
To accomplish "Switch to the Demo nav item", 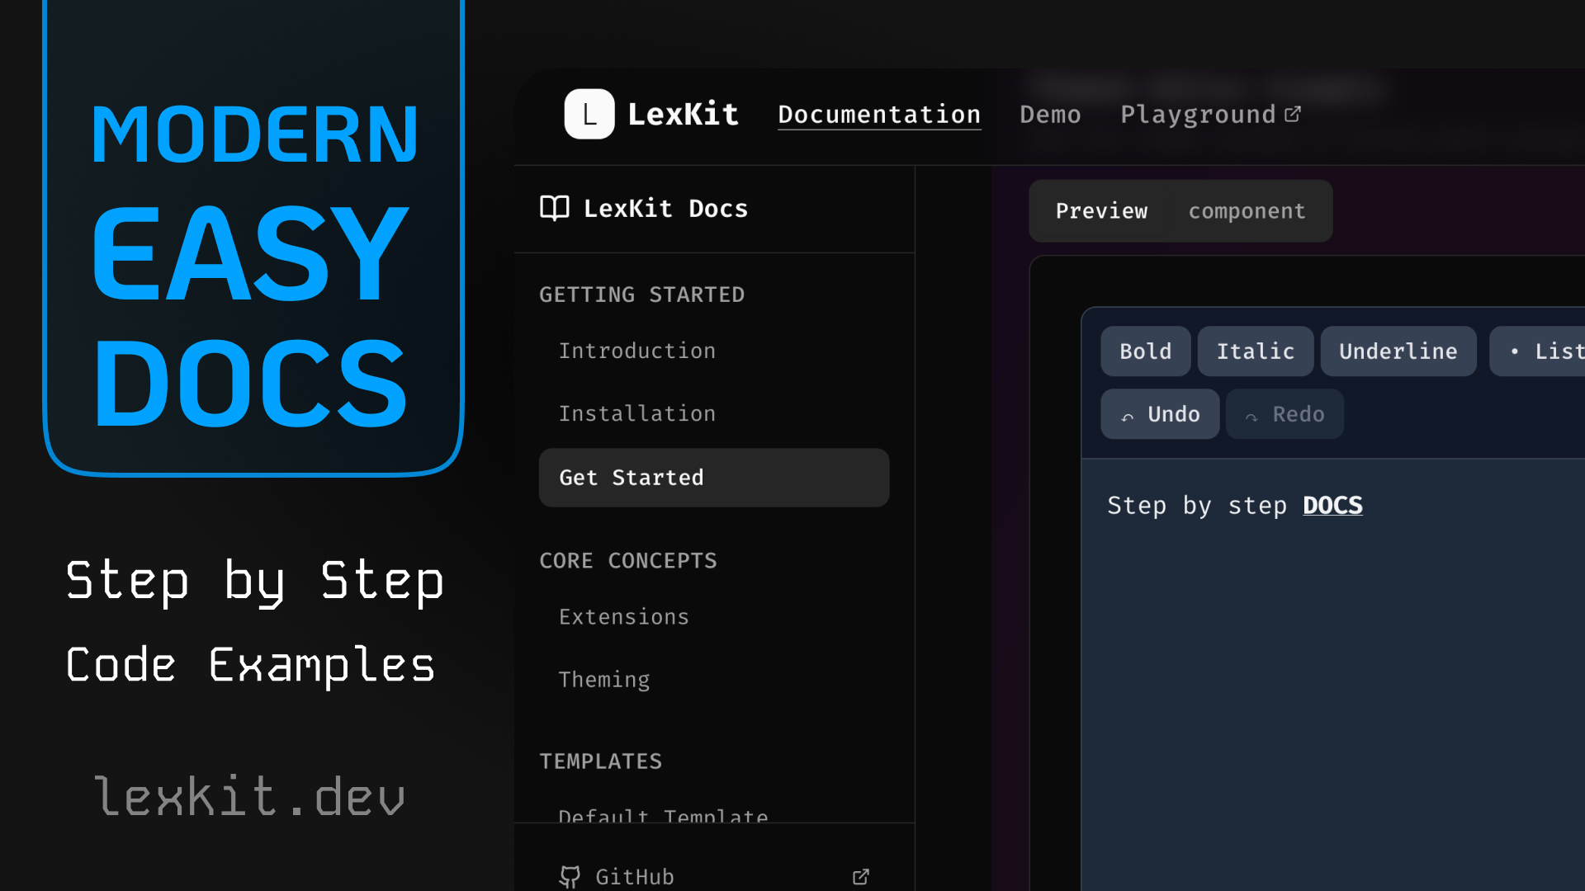I will (x=1050, y=115).
